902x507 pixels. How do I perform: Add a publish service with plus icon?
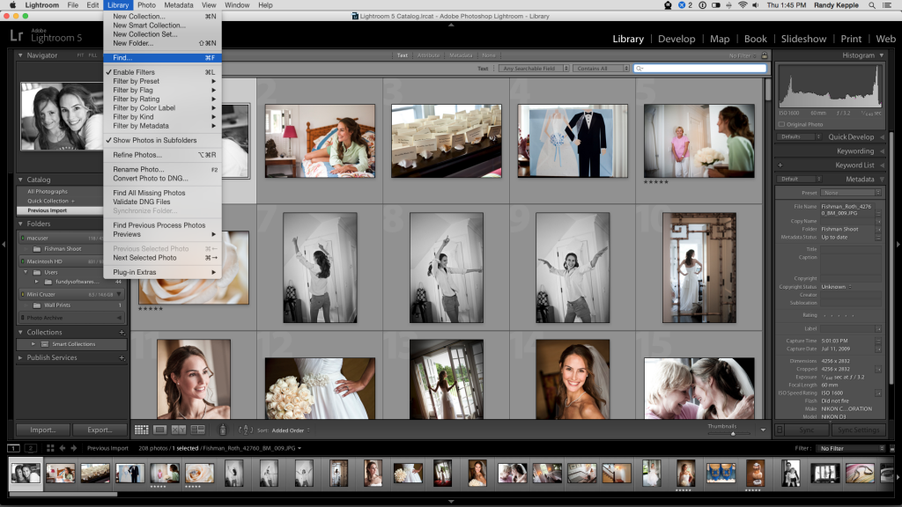[x=122, y=357]
